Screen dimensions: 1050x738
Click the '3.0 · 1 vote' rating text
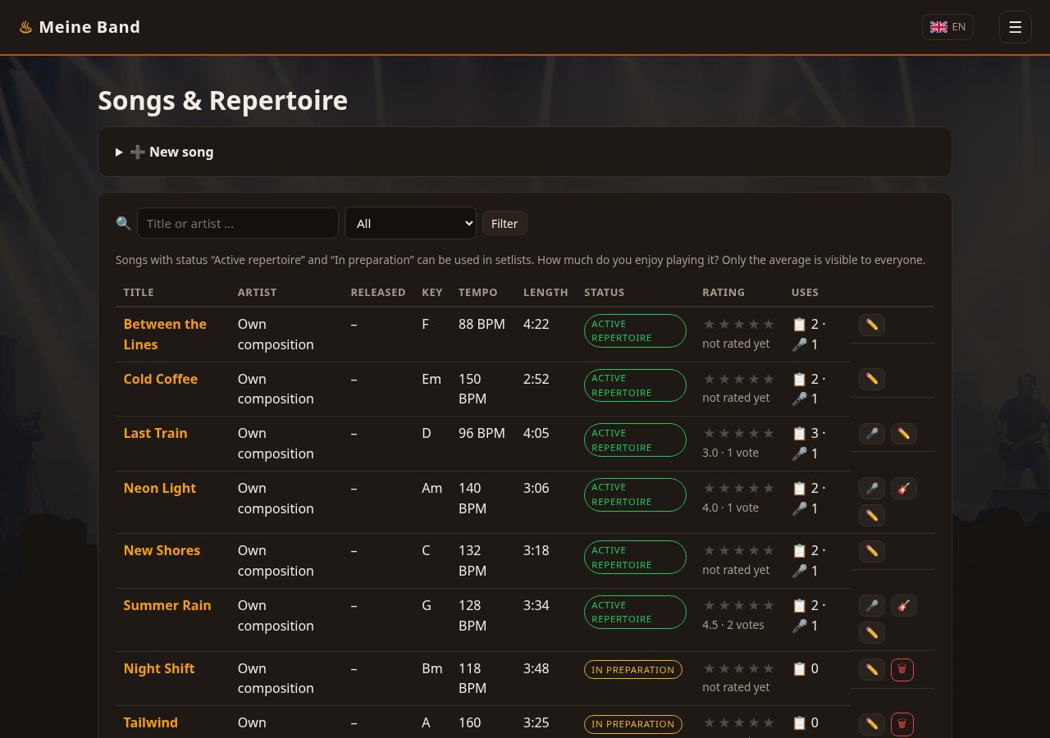731,453
